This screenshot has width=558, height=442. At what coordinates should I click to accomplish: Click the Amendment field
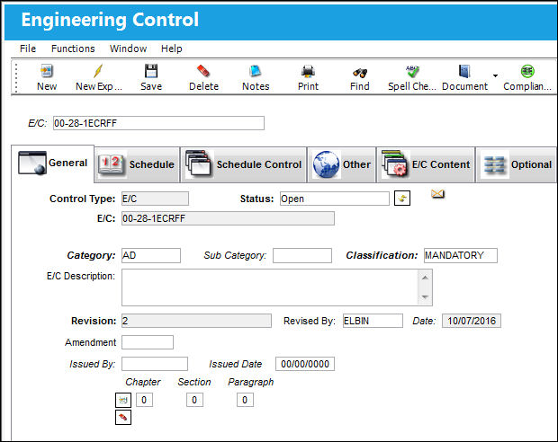[x=148, y=342]
